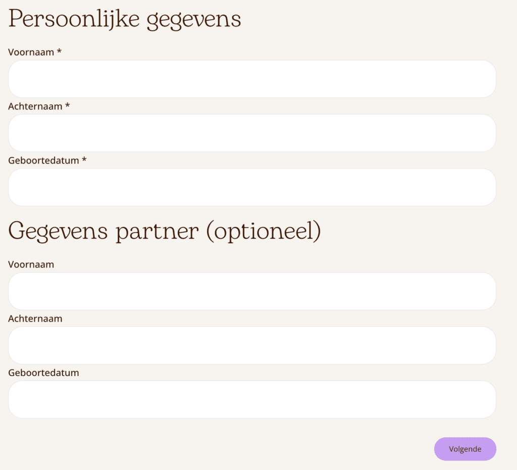Click the asterisk after Geboortedatum label
Image resolution: width=517 pixels, height=470 pixels.
click(x=84, y=160)
